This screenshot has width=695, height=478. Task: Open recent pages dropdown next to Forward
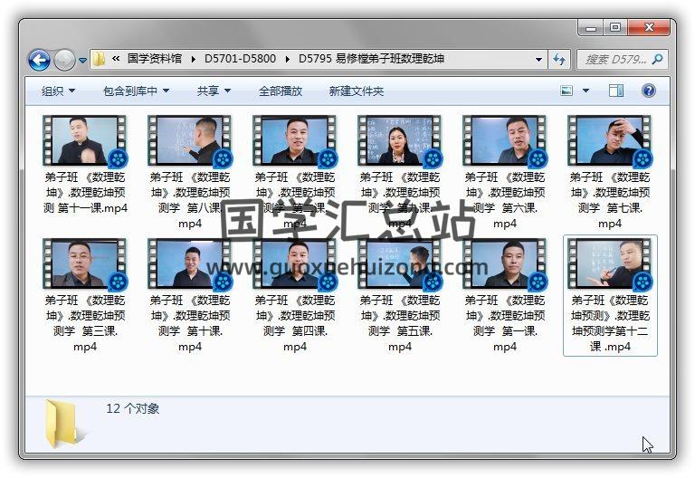(x=82, y=61)
